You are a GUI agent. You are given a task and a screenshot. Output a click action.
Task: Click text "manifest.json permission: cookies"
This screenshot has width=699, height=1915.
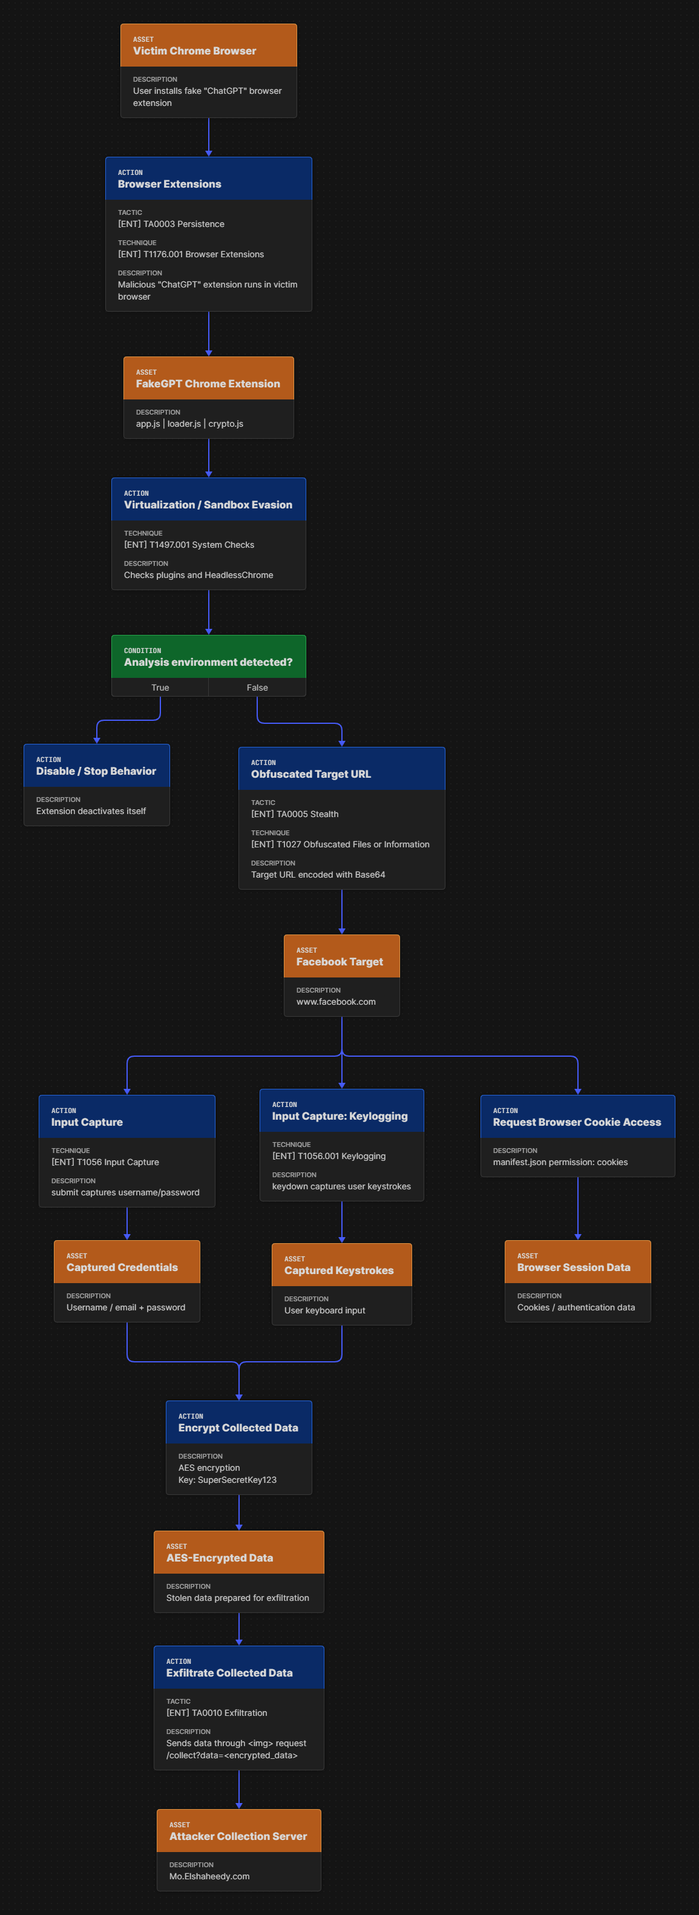pos(560,1163)
